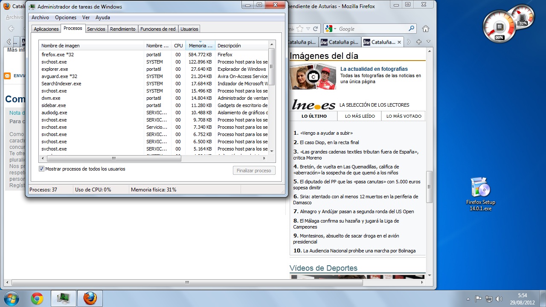Sort processes by the Memoria column header
The height and width of the screenshot is (307, 546).
[200, 46]
